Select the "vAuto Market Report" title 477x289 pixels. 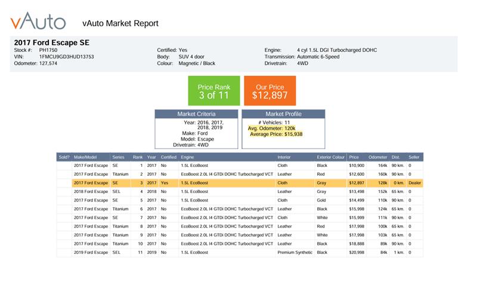point(120,23)
